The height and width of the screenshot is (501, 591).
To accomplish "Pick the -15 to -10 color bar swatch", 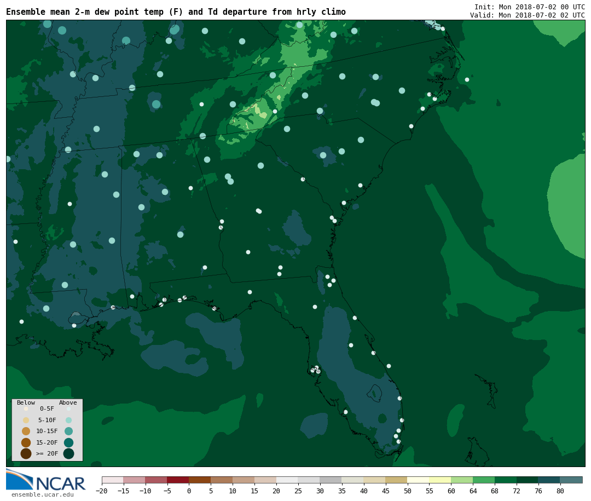I will click(x=134, y=480).
